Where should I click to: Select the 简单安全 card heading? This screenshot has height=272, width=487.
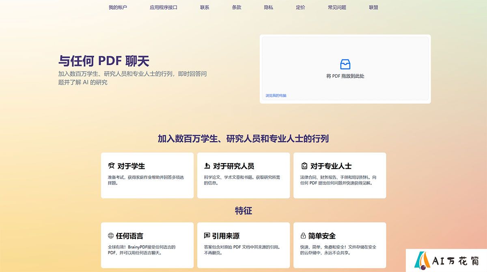(x=322, y=236)
